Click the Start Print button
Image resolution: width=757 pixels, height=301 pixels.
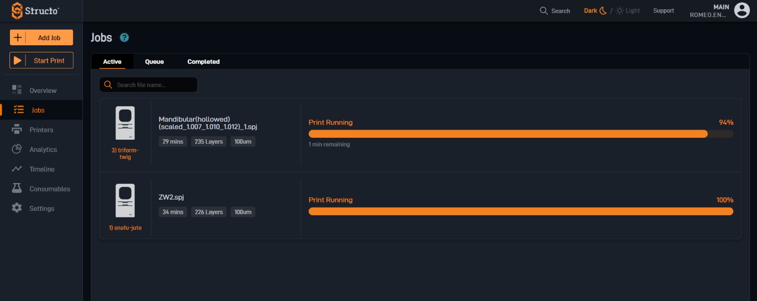click(x=42, y=60)
